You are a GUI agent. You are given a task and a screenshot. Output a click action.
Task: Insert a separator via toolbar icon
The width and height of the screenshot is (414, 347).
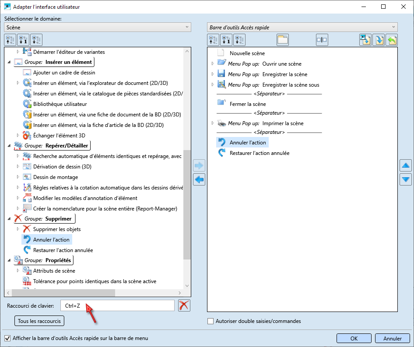click(322, 40)
